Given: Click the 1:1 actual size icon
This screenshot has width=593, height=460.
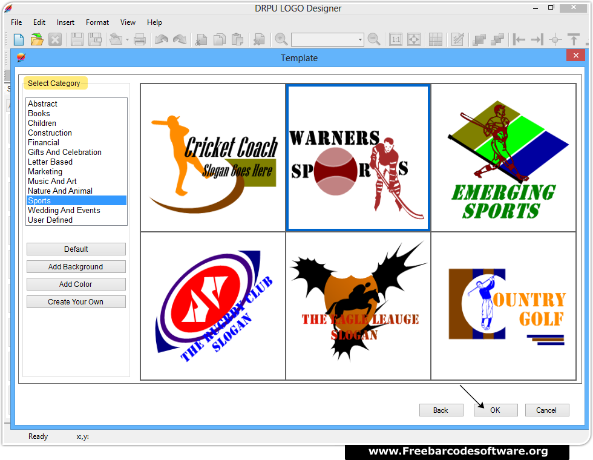Looking at the screenshot, I should point(396,39).
